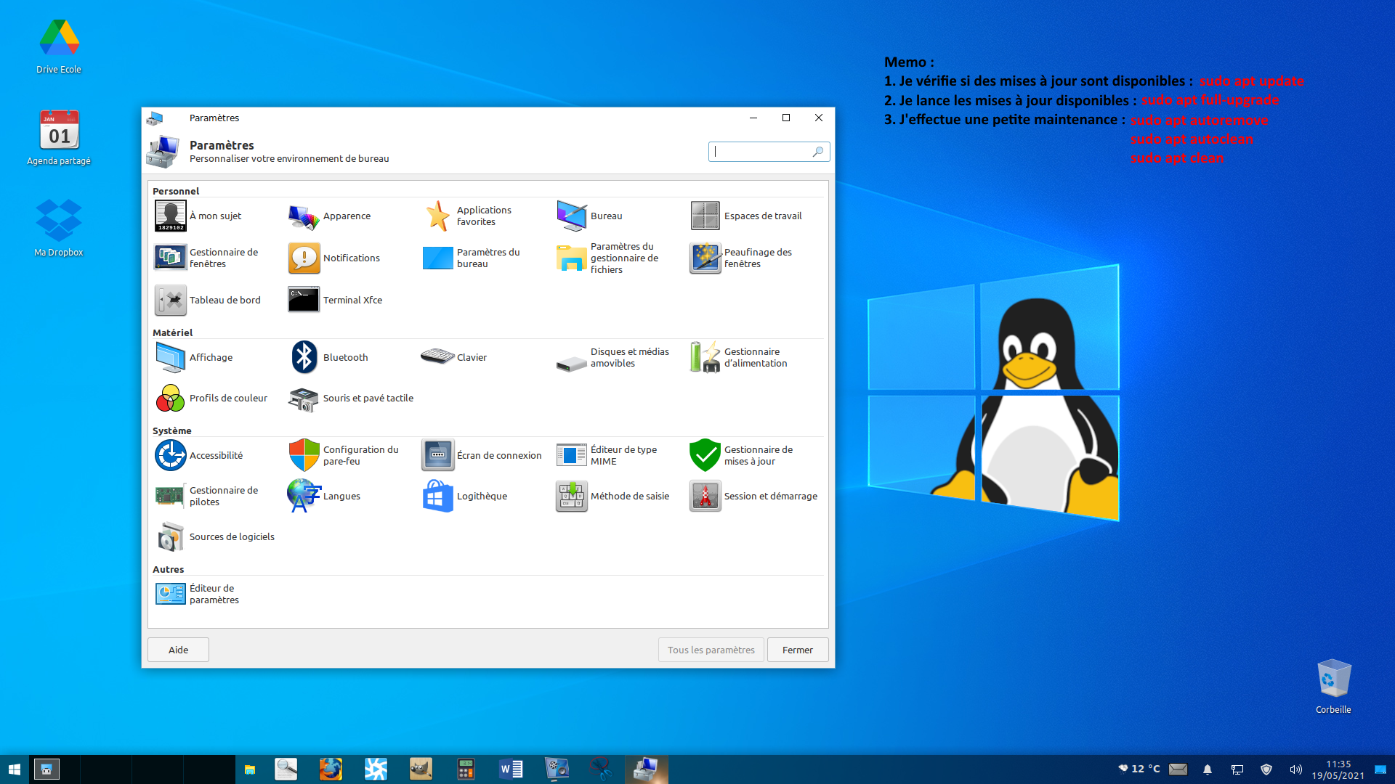Open Configuration du pare-feu
Screen dimensions: 1395x784
(x=344, y=455)
